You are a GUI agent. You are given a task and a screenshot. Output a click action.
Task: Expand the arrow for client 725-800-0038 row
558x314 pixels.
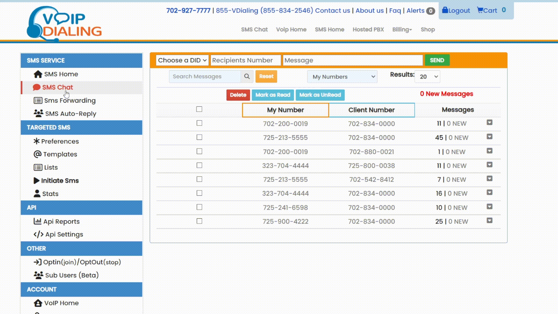point(489,165)
